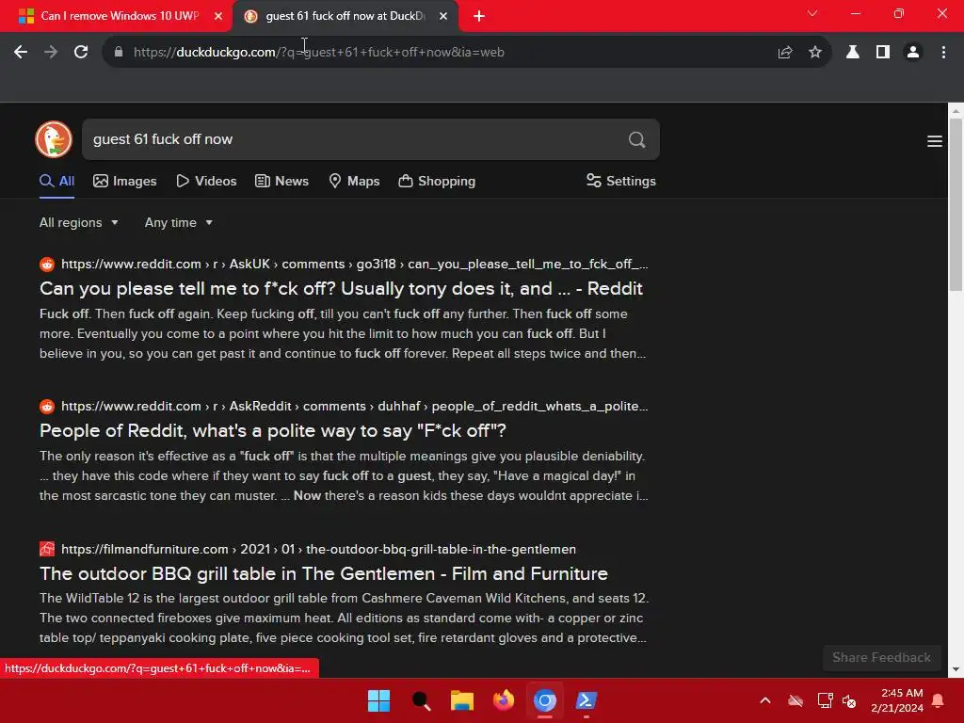This screenshot has width=964, height=723.
Task: Click the filmandfurniture.com URL breadcrumb
Action: 318,549
